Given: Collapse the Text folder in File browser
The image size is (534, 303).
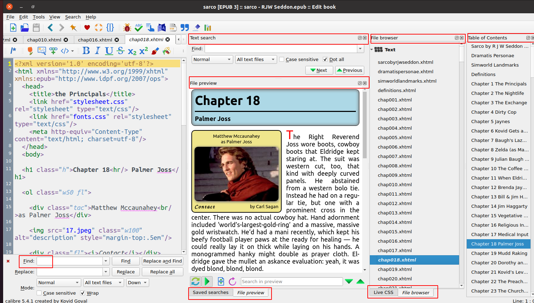Looking at the screenshot, I should 372,50.
